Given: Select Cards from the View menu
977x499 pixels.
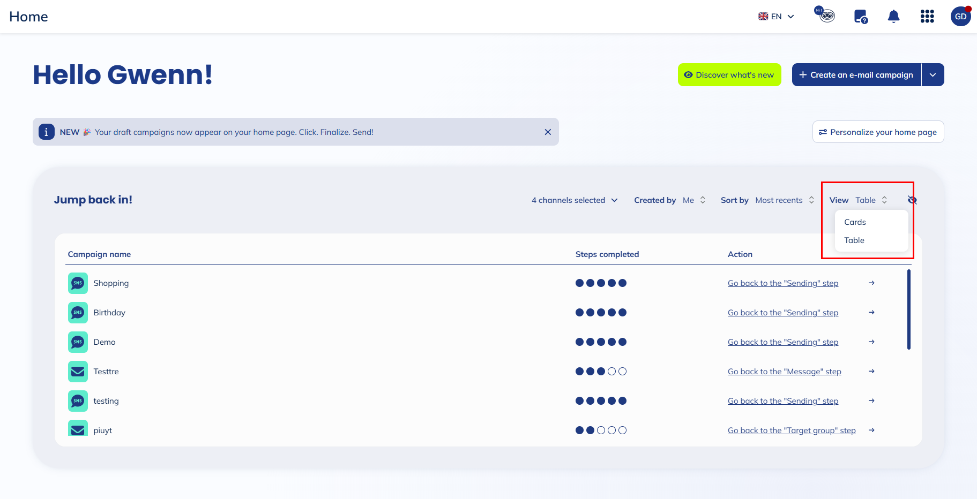Looking at the screenshot, I should click(855, 222).
